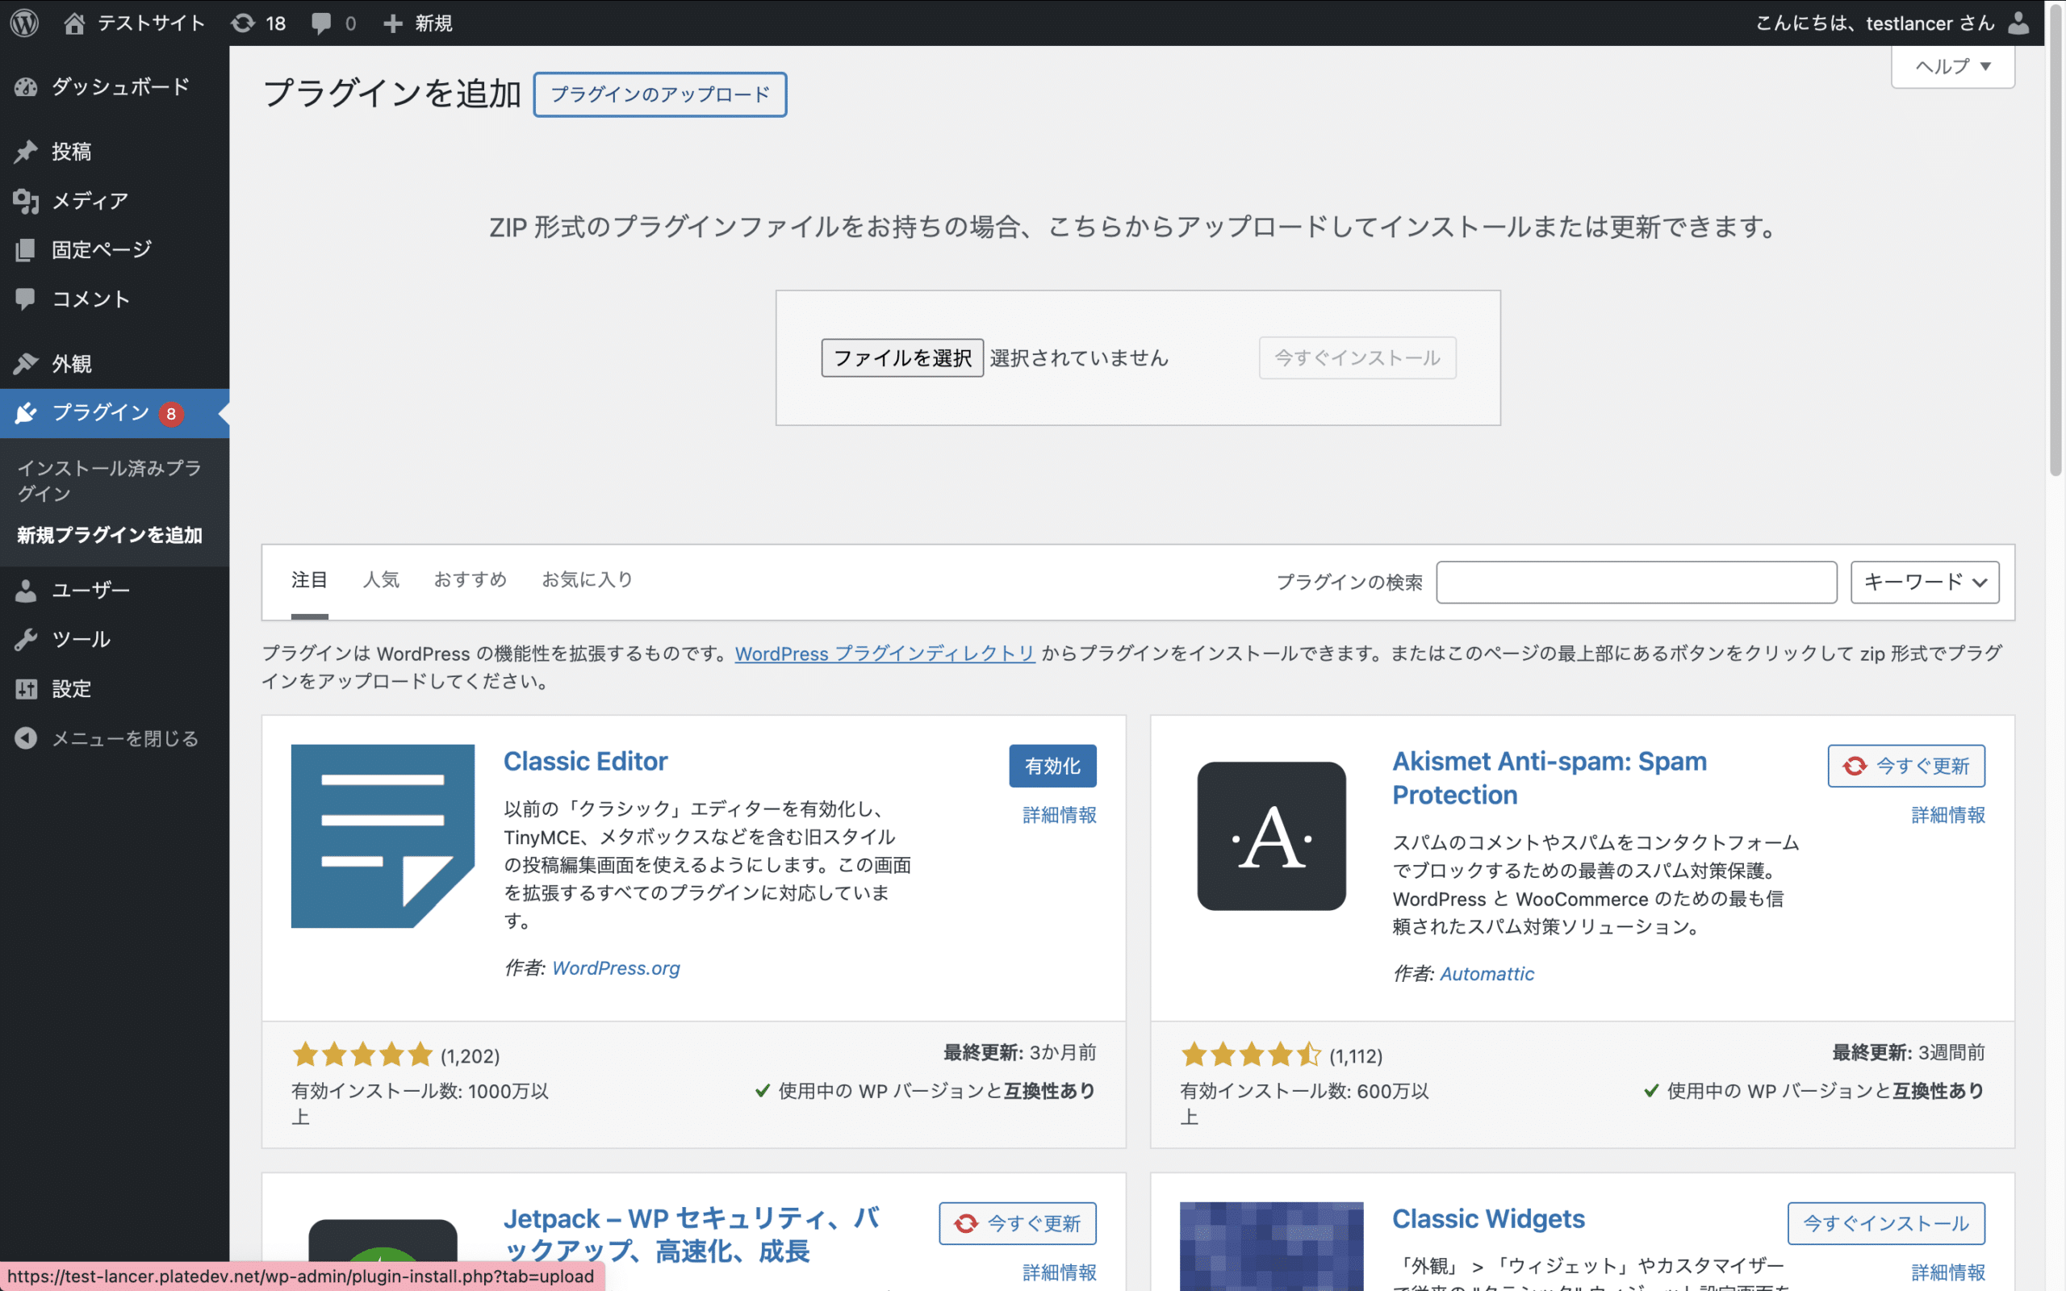The height and width of the screenshot is (1291, 2066).
Task: Open インストール済みプラグイン submenu item
Action: [x=109, y=481]
